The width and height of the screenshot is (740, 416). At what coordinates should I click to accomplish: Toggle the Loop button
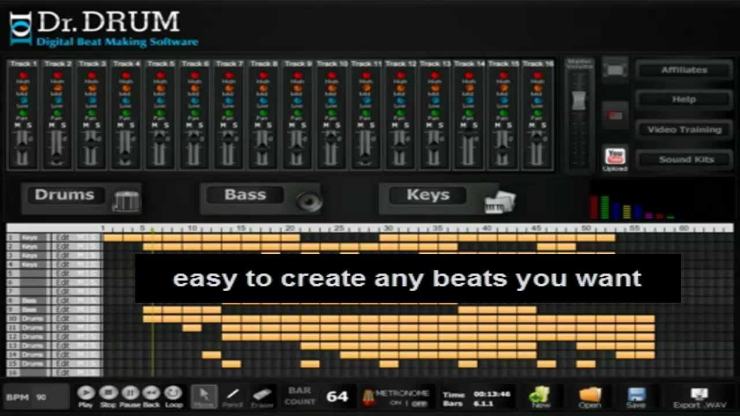point(173,393)
